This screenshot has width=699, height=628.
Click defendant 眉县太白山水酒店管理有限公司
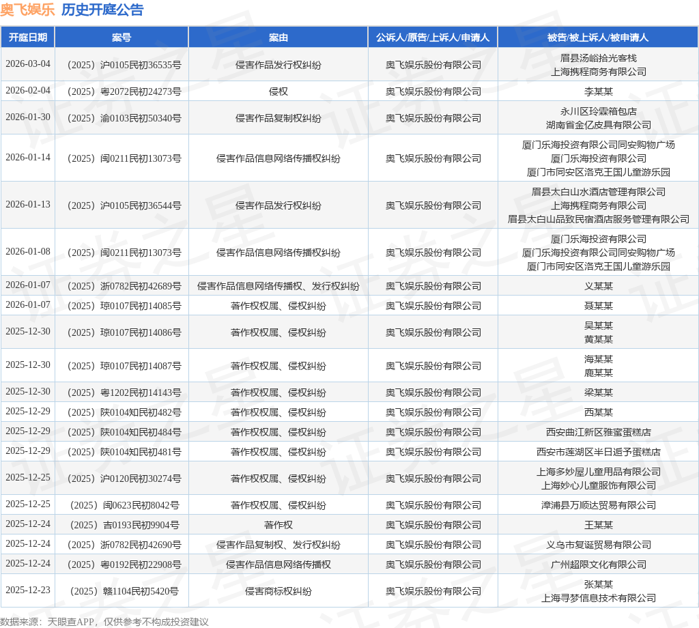[x=598, y=192]
